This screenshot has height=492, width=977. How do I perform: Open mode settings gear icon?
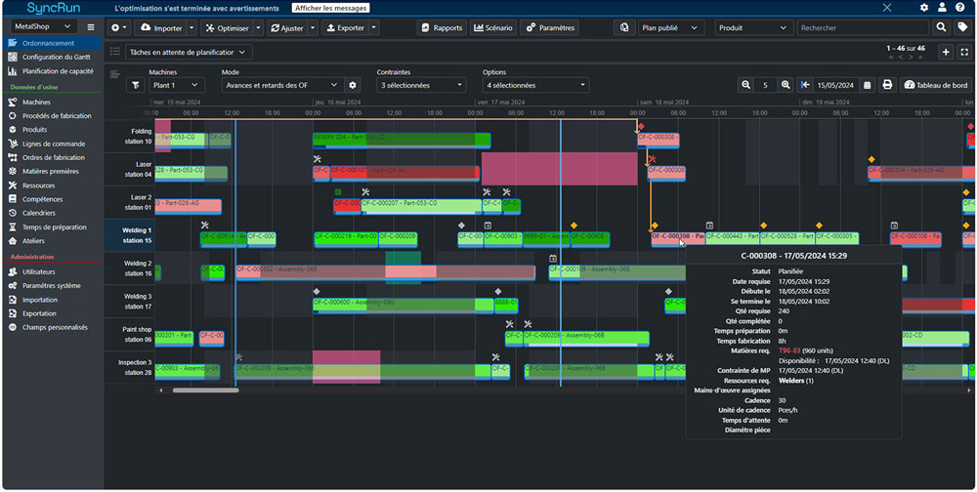pyautogui.click(x=353, y=85)
